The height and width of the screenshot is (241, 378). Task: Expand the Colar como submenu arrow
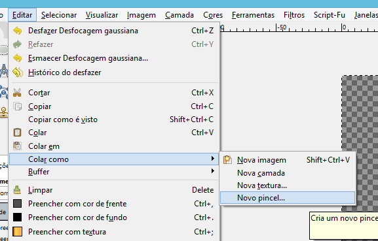[x=213, y=158]
